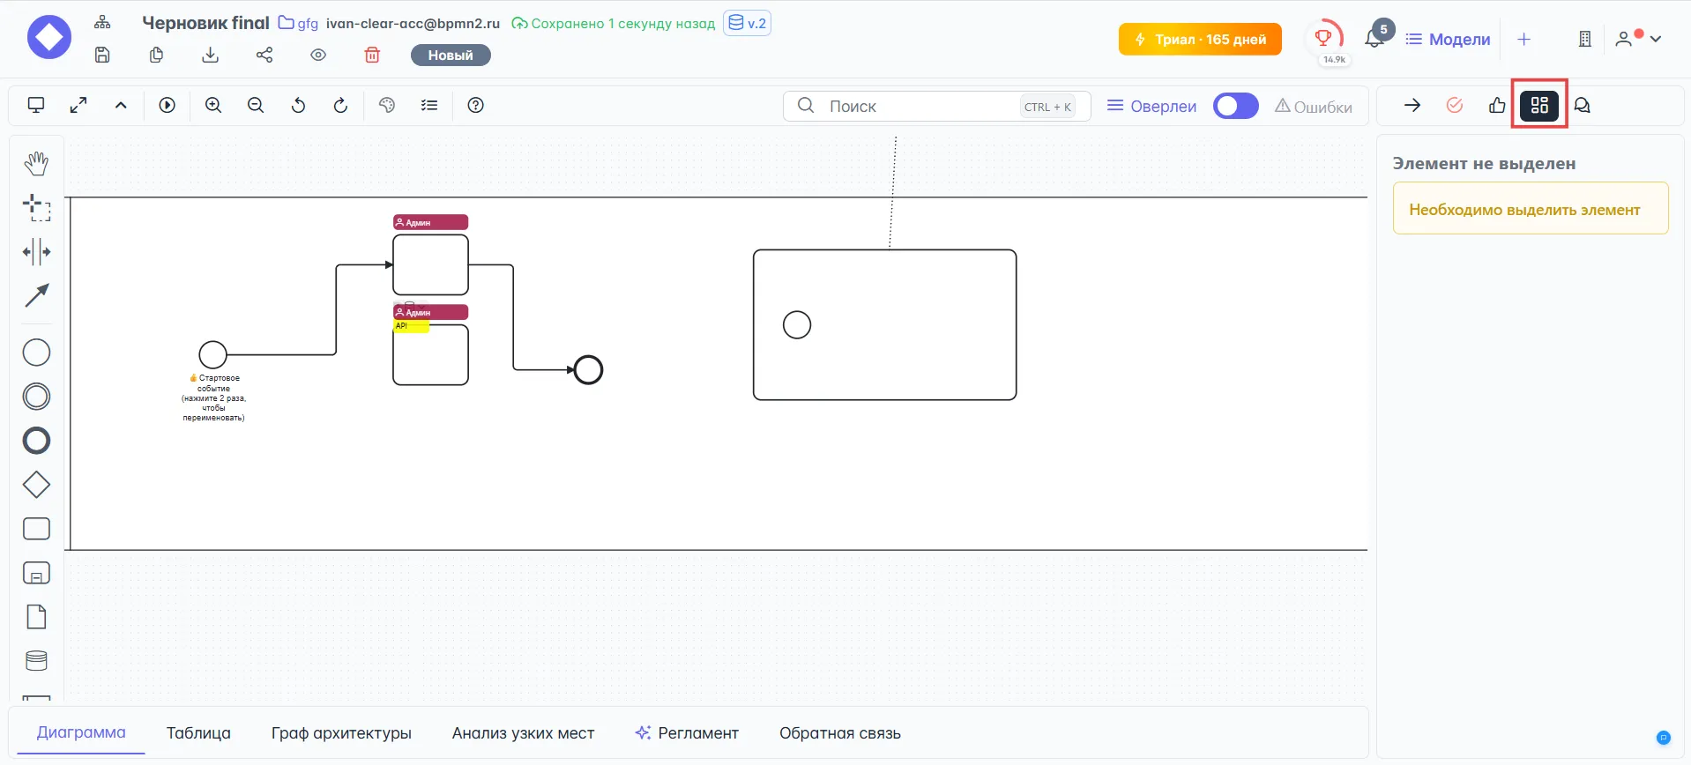
Task: Add a gateway diamond shape
Action: [x=36, y=485]
